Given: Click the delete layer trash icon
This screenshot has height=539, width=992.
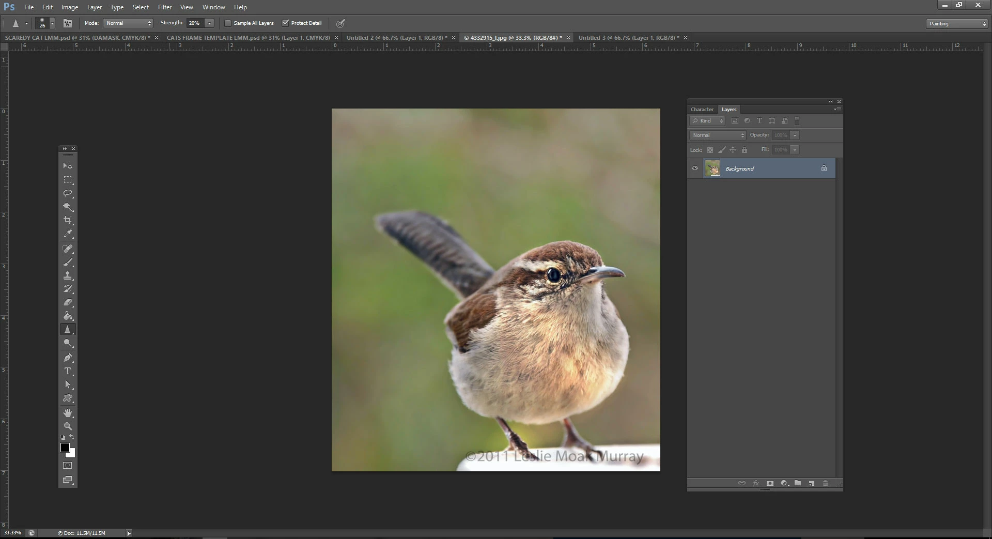Looking at the screenshot, I should coord(825,483).
